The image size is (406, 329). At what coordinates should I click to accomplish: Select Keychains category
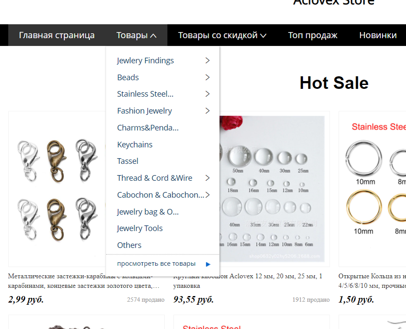[135, 144]
